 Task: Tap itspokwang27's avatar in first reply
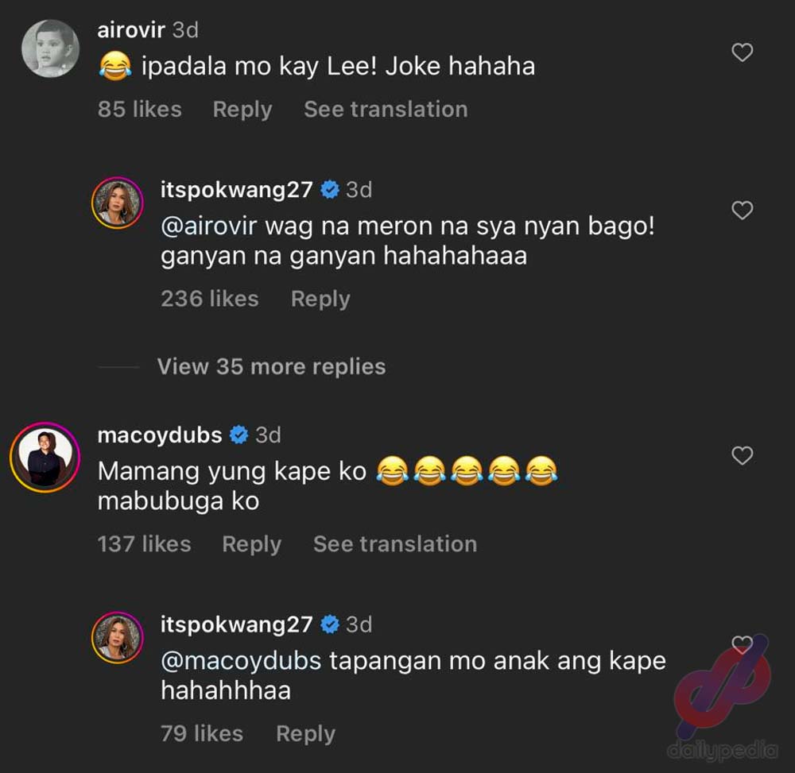pos(117,203)
